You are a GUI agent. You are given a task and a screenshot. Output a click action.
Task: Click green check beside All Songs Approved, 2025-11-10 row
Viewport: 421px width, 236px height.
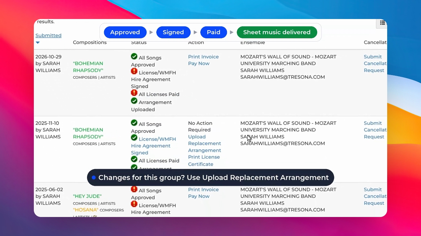coord(134,123)
